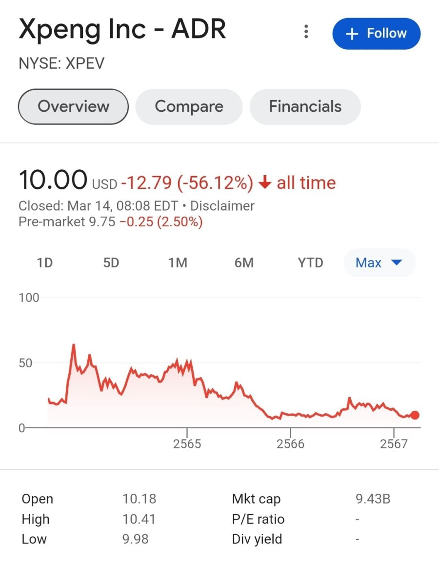Expand the Max range dropdown arrow

click(x=397, y=262)
